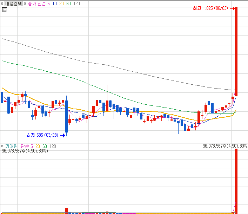The width and height of the screenshot is (248, 214).
Task: Select the volume 단순 label
Action: (25, 146)
